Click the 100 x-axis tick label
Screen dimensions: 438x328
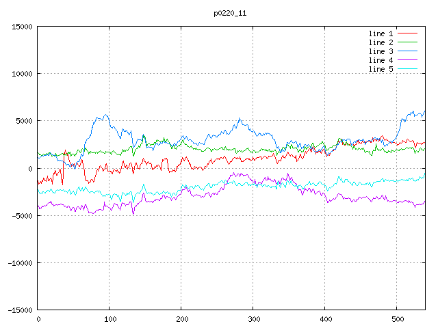click(109, 319)
